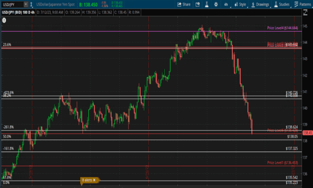Screen dimensions: 313x188
Task: Close the 8 alerts flag
Action: tap(94, 180)
